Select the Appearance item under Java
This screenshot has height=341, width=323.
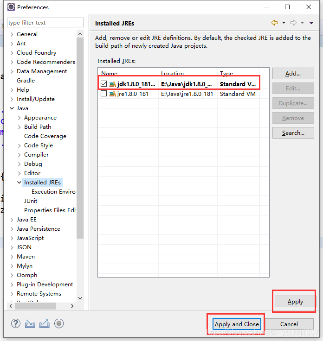(x=40, y=118)
